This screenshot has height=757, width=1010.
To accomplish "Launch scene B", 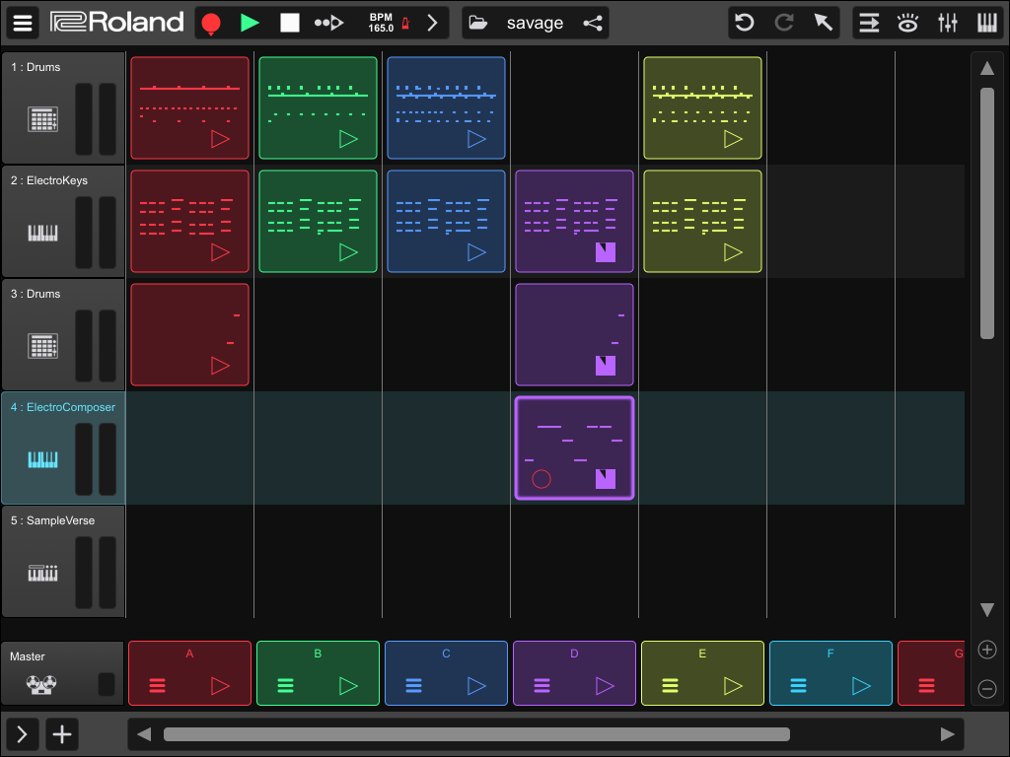I will click(x=348, y=686).
